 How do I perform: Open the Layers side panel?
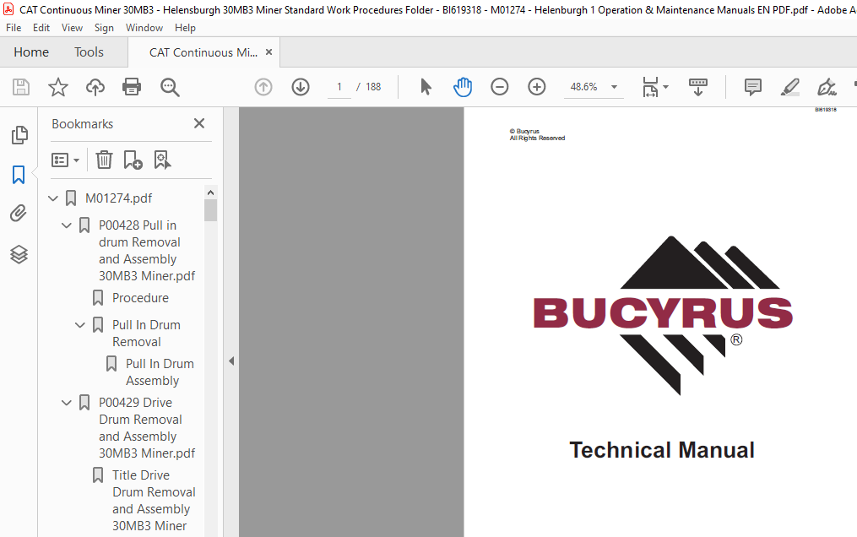19,254
